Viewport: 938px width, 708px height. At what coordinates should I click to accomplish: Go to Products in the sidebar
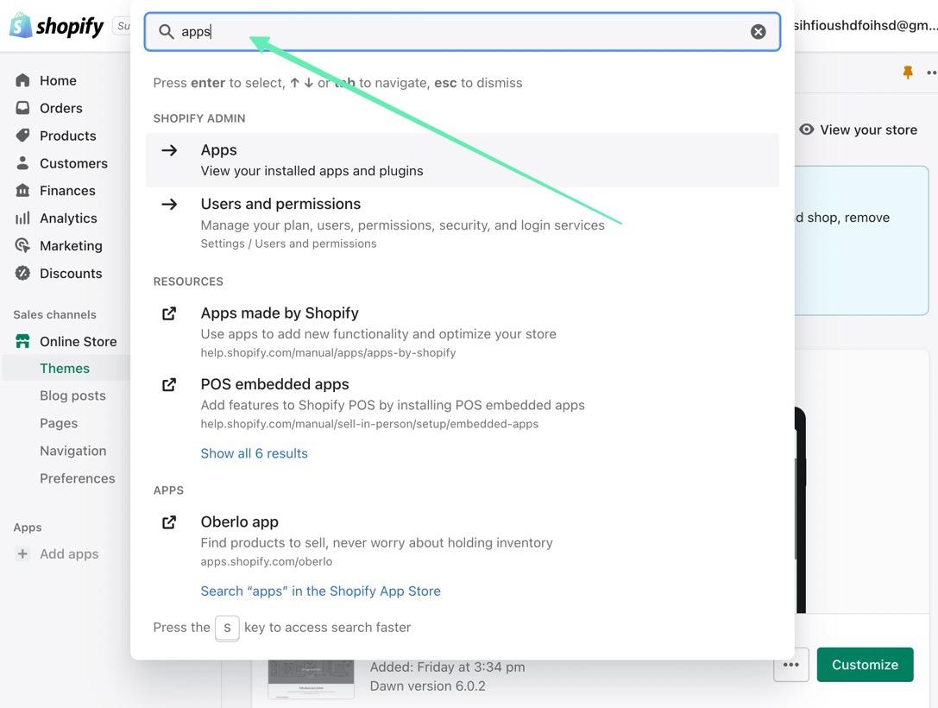click(x=67, y=136)
